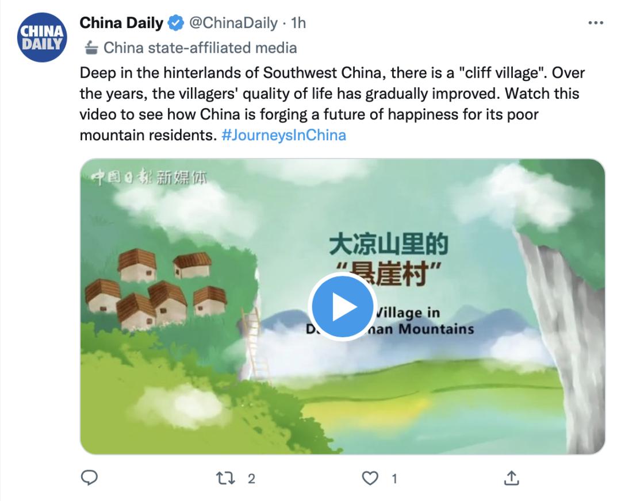
Task: Open the three-dot more options menu
Action: [x=596, y=23]
